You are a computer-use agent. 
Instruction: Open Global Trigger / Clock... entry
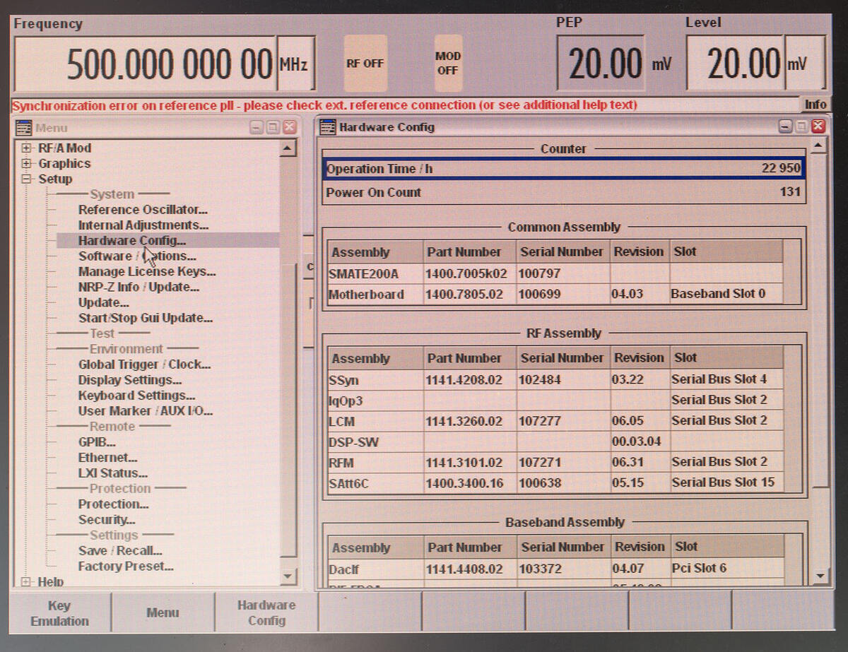point(144,365)
